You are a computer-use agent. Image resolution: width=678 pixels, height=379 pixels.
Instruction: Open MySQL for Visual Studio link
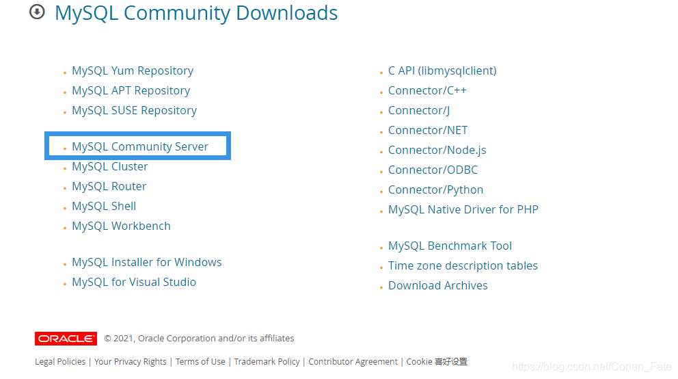click(x=134, y=282)
